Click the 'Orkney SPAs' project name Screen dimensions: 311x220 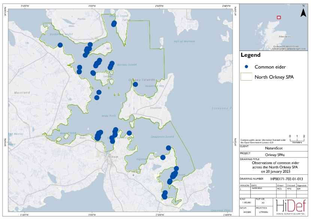275,155
